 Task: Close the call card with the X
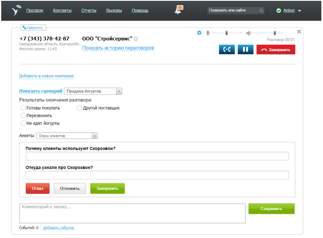(299, 32)
